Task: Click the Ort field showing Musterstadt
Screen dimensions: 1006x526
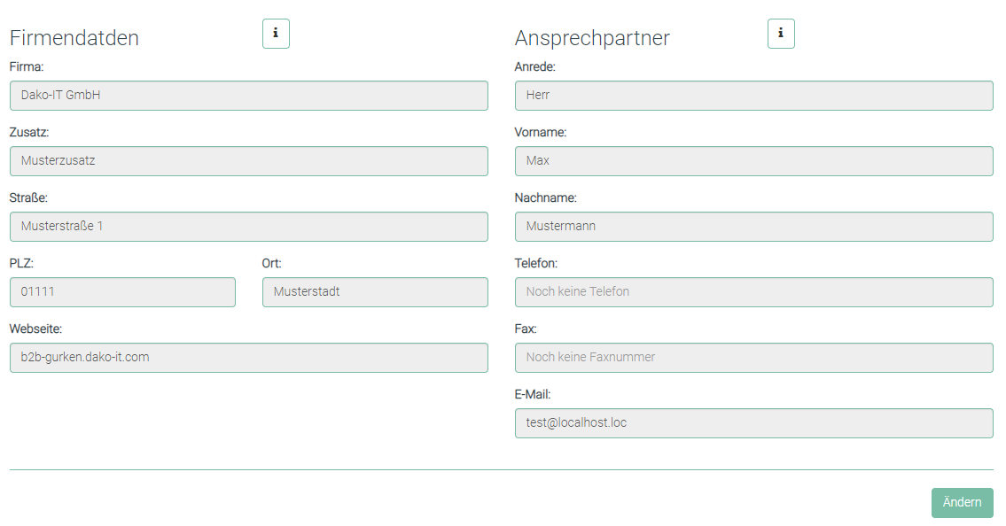Action: coord(375,292)
